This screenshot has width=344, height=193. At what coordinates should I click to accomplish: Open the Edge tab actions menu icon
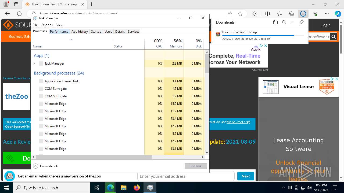point(16,4)
